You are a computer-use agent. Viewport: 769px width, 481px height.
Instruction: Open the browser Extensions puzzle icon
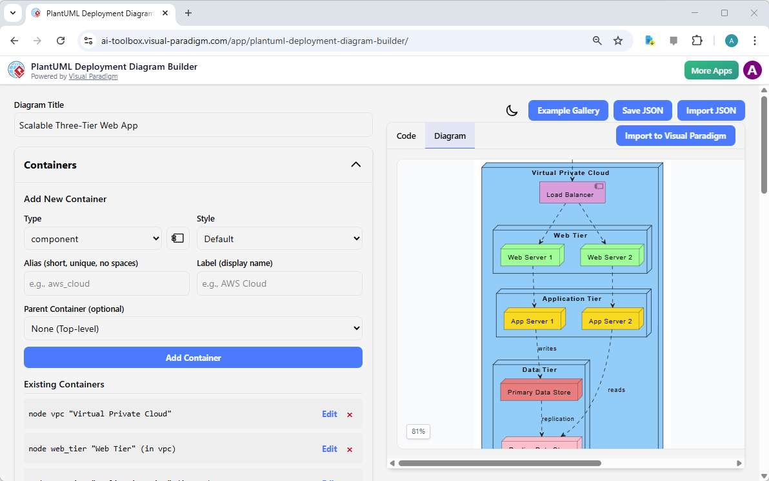coord(697,40)
